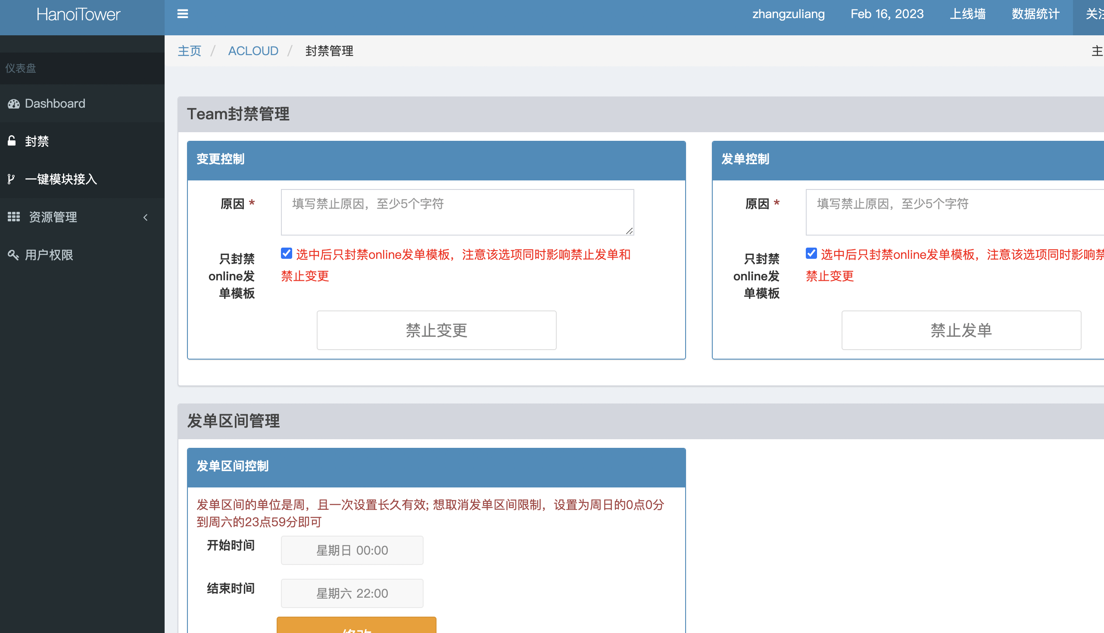Expand the 资源管理 submenu chevron
Screen dimensions: 1104x633
click(146, 217)
